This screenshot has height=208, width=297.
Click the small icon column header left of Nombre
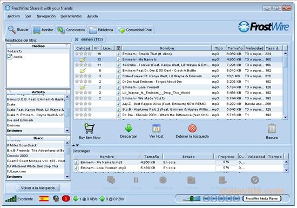[119, 48]
